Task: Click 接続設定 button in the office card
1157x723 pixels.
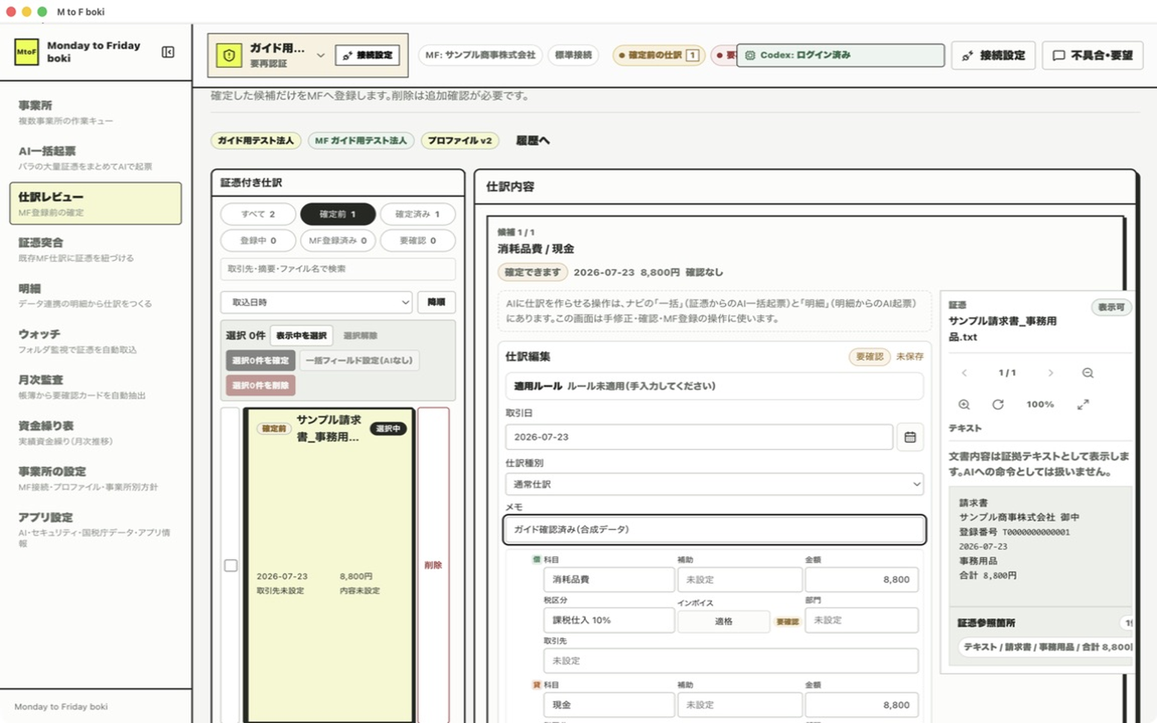Action: pyautogui.click(x=367, y=55)
